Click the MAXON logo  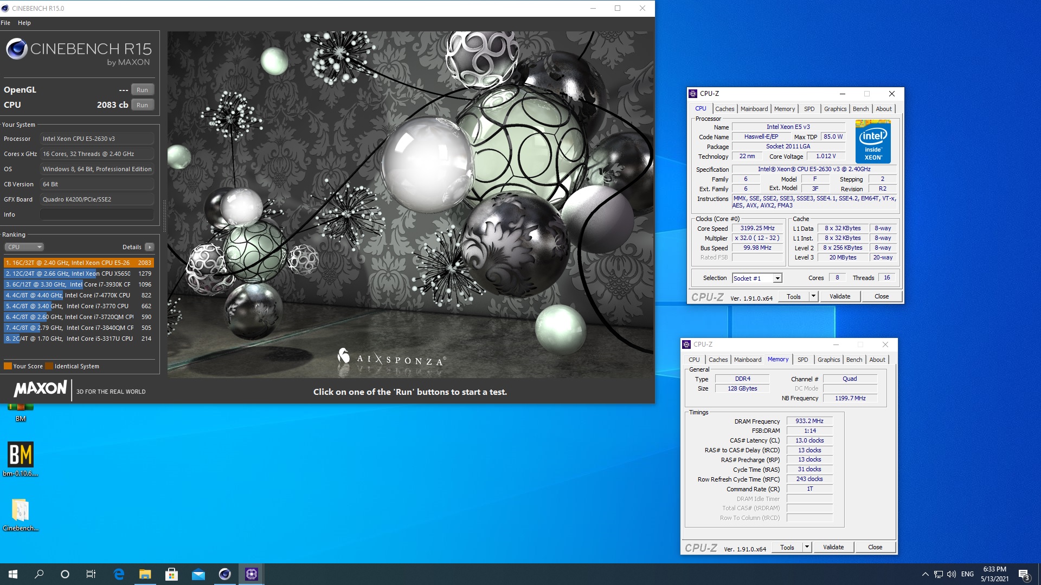point(41,389)
